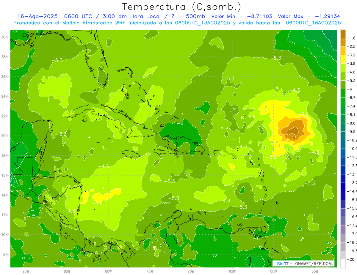This screenshot has height=275, width=357.
Task: Click the "70W" longitude axis label
Action: [191, 271]
